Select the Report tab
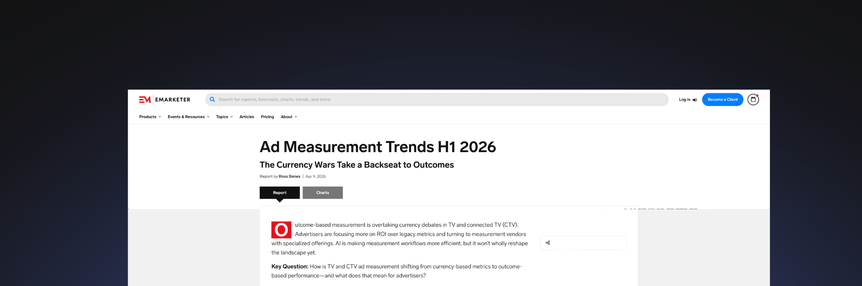The width and height of the screenshot is (862, 286). tap(280, 193)
